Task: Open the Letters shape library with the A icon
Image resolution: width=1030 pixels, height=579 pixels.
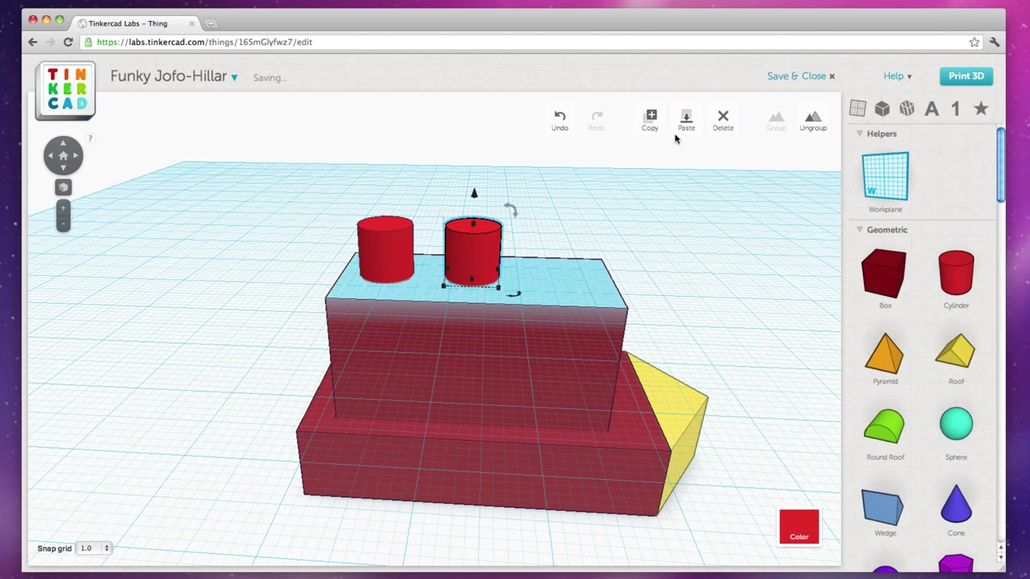Action: [931, 109]
